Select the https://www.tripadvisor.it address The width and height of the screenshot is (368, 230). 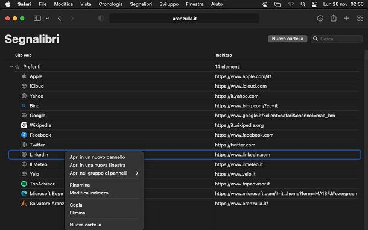click(243, 184)
